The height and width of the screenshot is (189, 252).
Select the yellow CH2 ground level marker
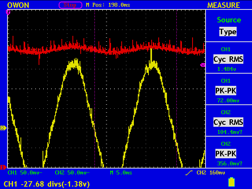click(4, 128)
